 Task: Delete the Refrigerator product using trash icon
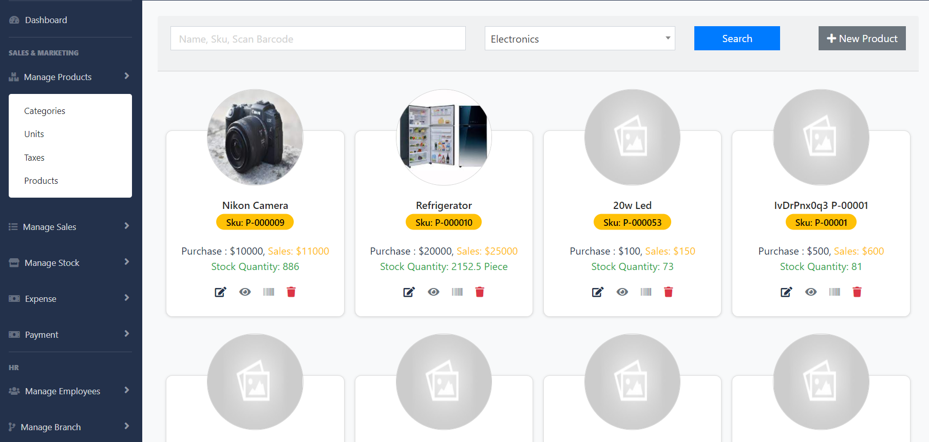coord(480,292)
